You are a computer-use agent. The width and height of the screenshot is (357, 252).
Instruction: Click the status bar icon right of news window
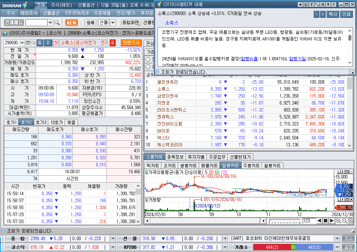[352, 72]
